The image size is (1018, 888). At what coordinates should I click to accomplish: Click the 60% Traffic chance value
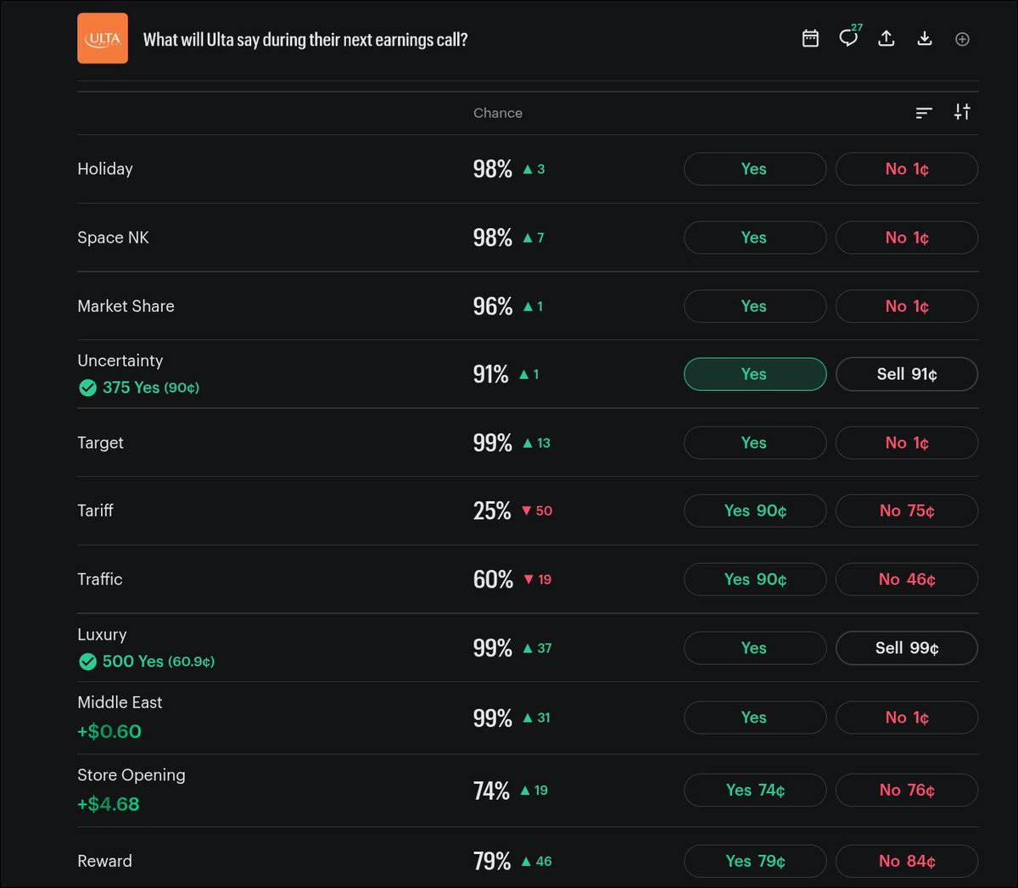[493, 579]
